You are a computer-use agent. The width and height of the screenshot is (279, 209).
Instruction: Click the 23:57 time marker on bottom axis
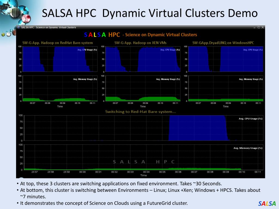tap(35, 172)
